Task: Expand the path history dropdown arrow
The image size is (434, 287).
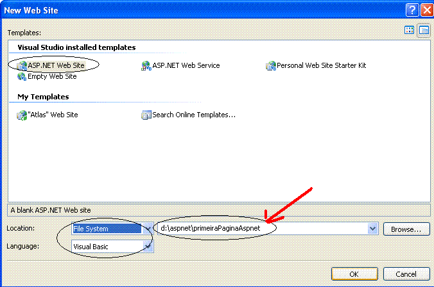Action: (373, 229)
